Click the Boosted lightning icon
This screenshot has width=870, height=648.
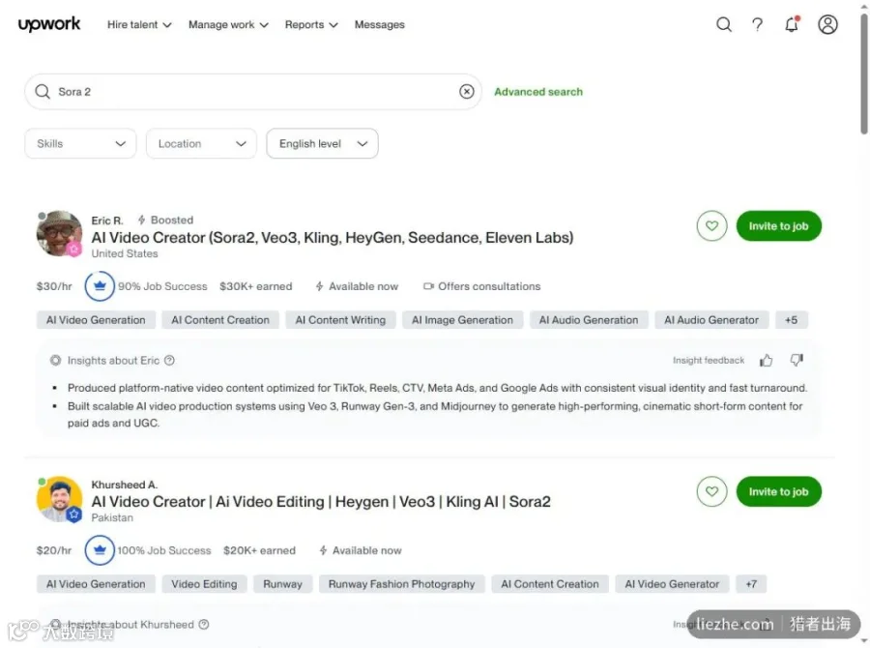141,220
